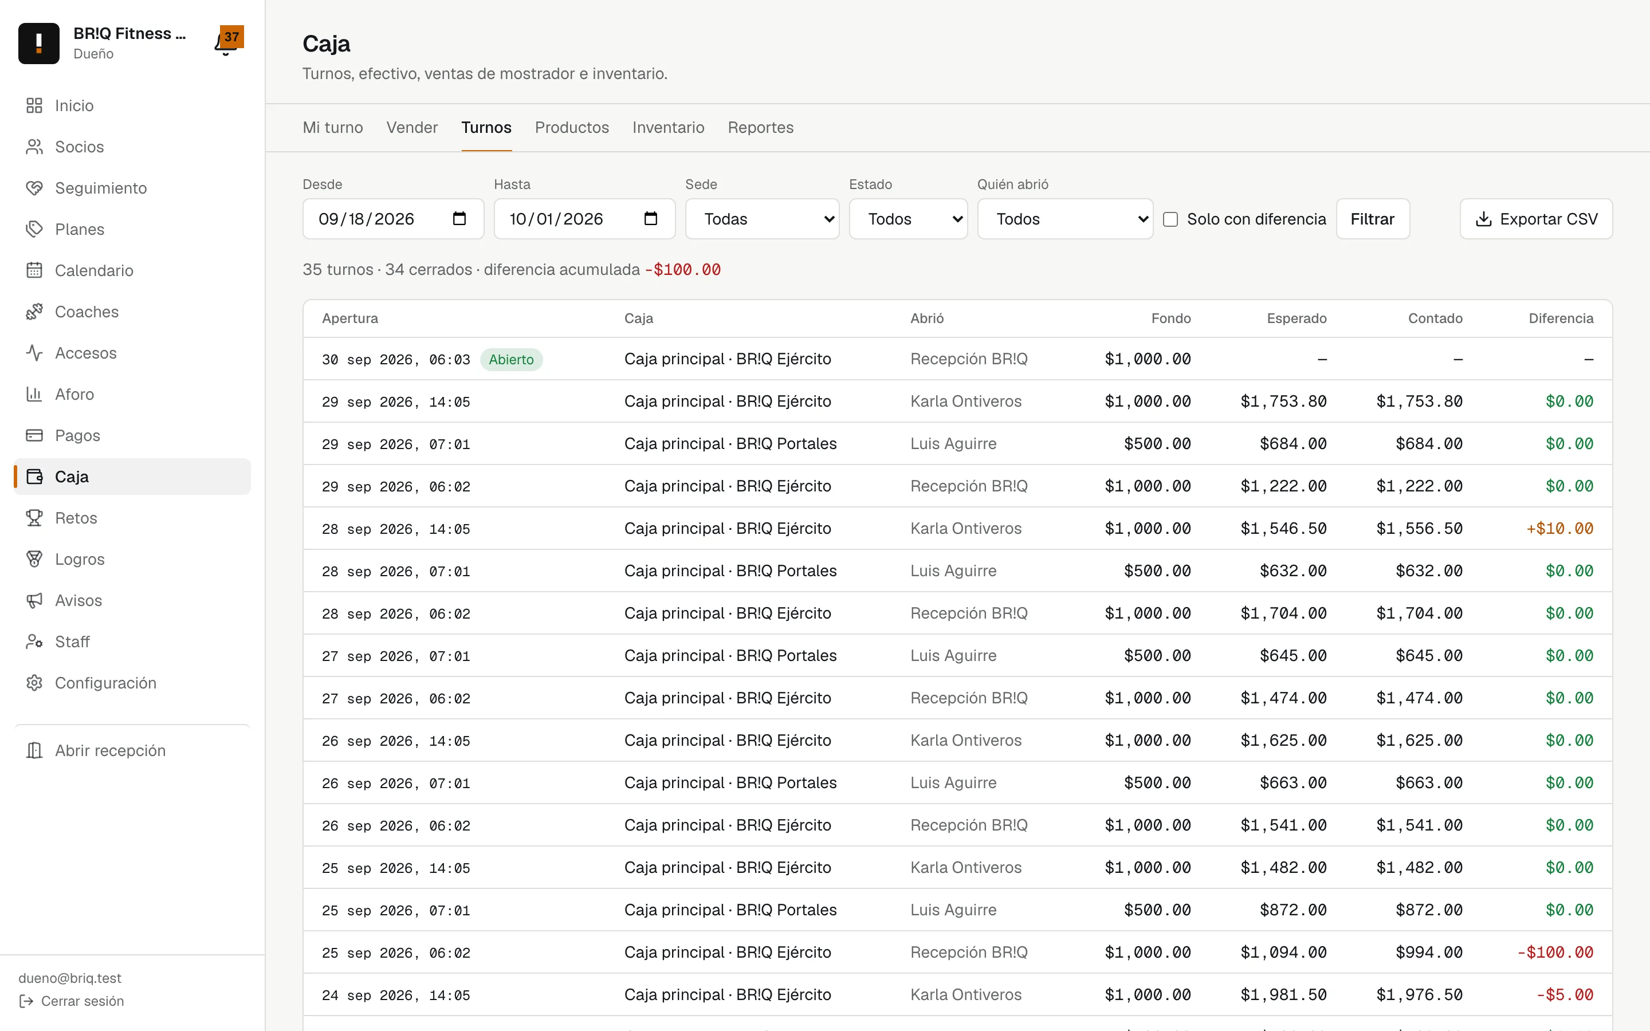Click the Hasta date input field
1650x1031 pixels.
(584, 219)
